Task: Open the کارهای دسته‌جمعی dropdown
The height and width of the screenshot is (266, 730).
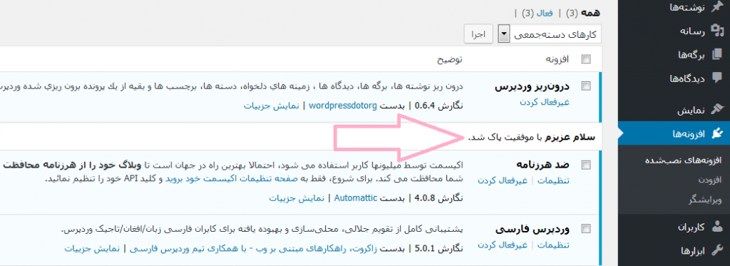Action: (x=550, y=34)
